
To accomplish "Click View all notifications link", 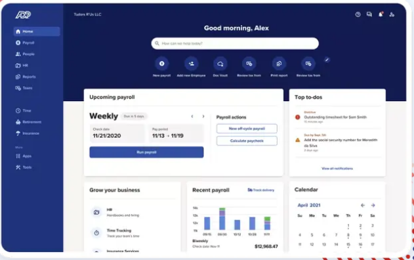I will pyautogui.click(x=337, y=168).
